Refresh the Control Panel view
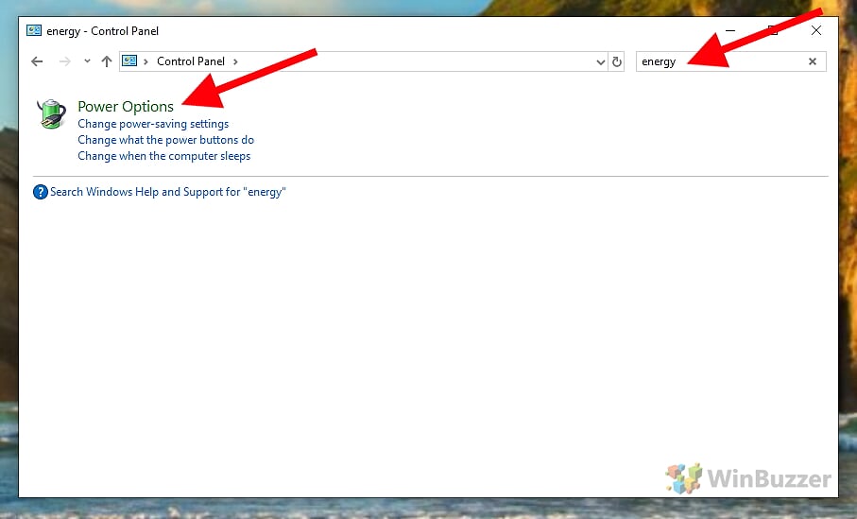857x519 pixels. (x=617, y=61)
